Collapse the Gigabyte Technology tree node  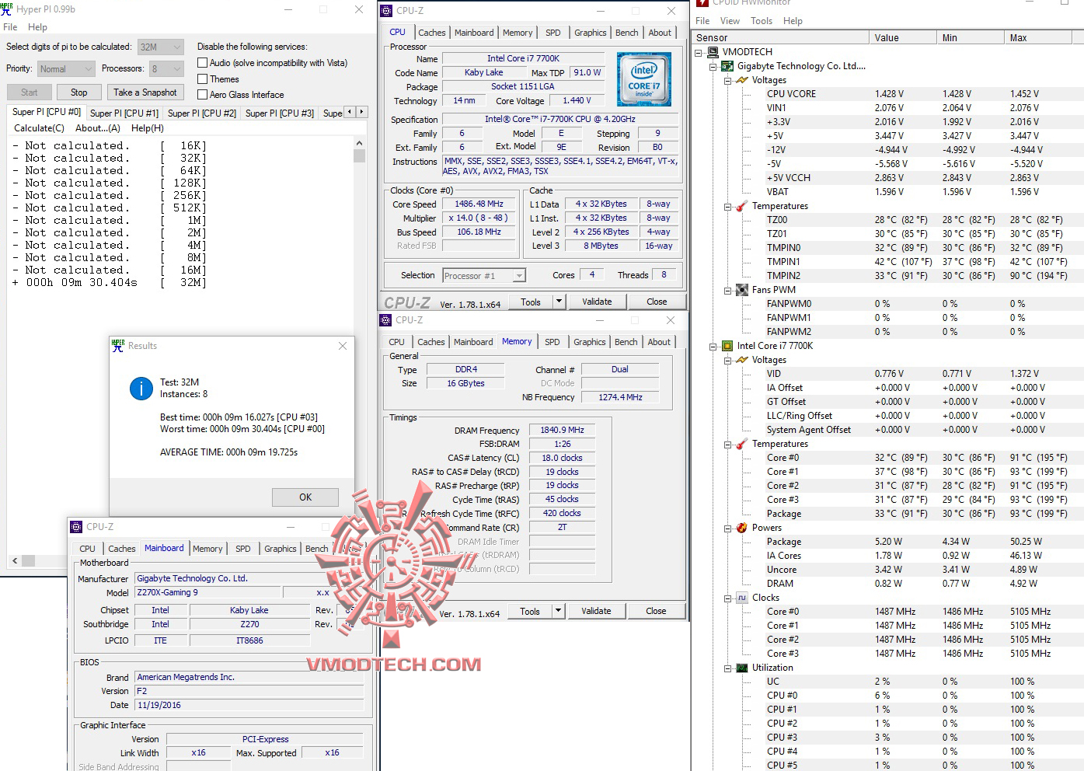pyautogui.click(x=713, y=67)
